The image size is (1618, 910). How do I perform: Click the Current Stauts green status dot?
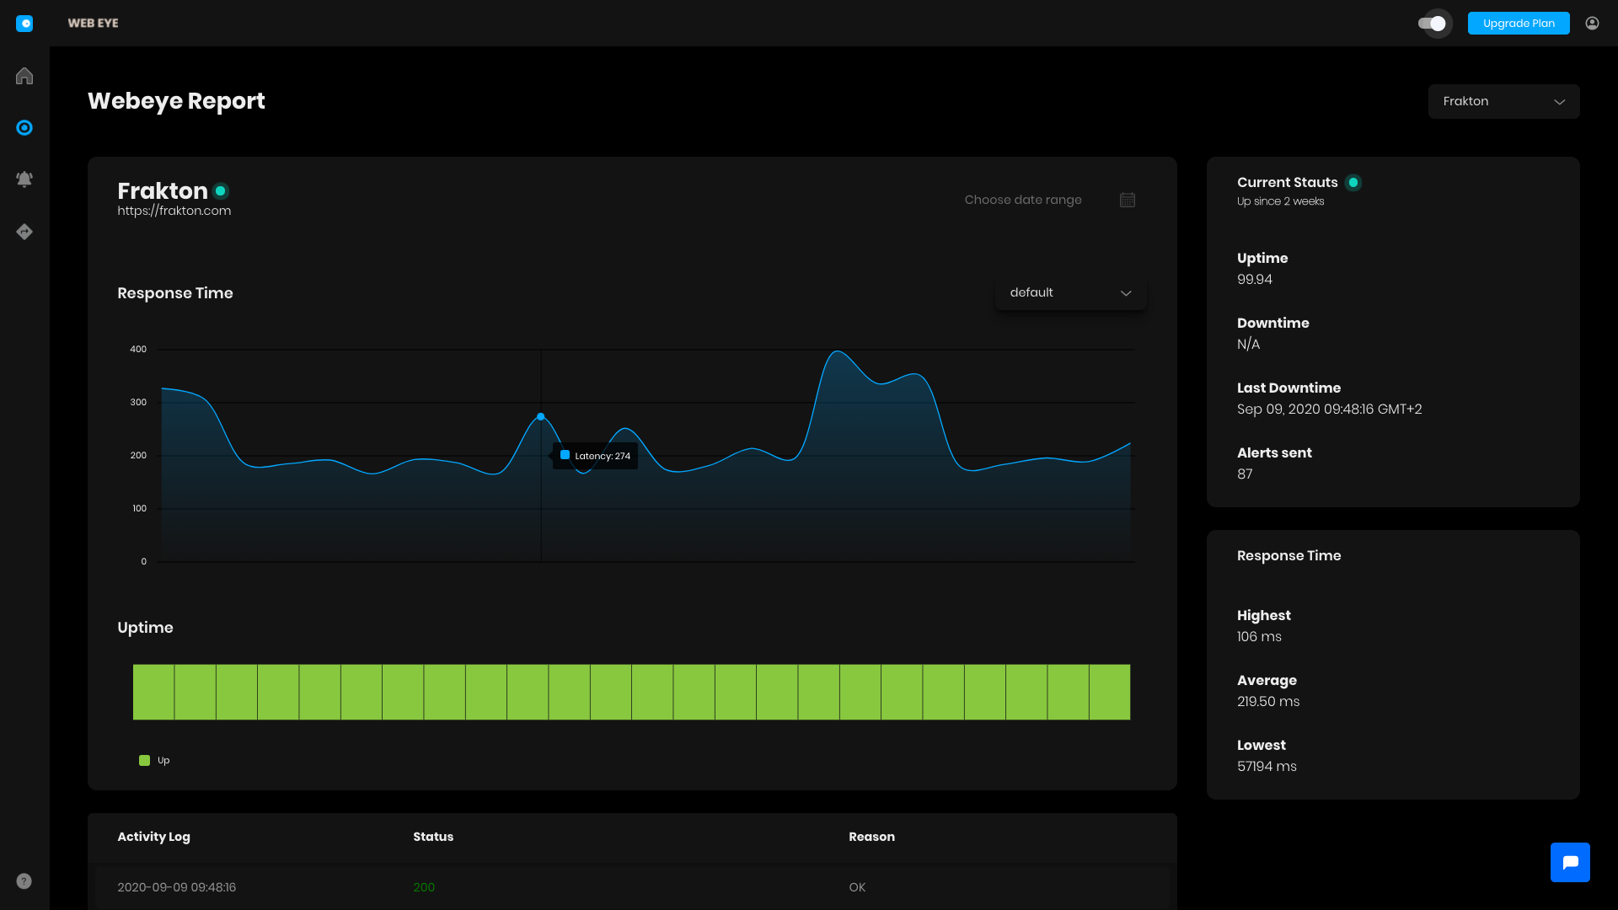[x=1353, y=182]
